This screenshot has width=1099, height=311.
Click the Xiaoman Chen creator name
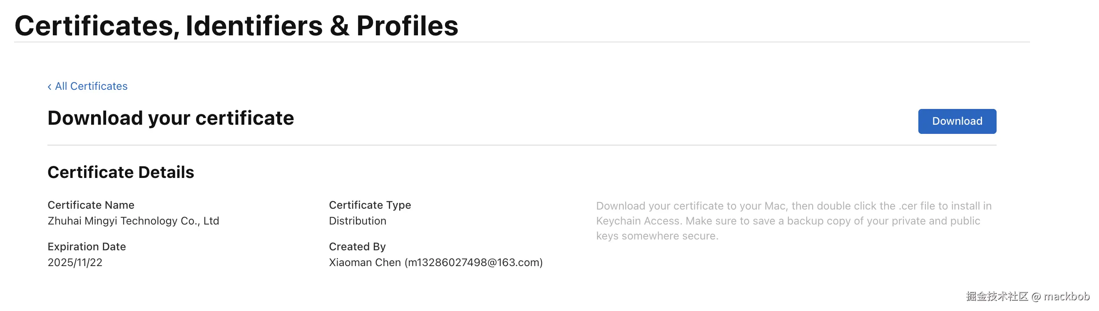[x=365, y=263]
